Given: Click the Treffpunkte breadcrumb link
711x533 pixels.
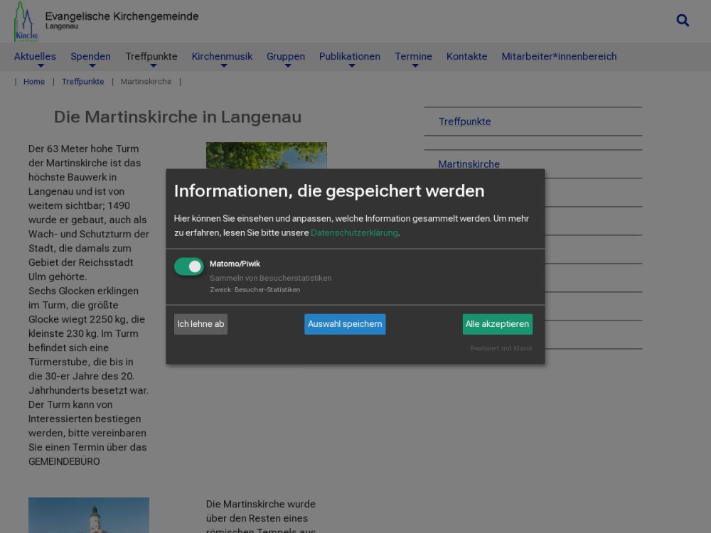Looking at the screenshot, I should pos(82,82).
